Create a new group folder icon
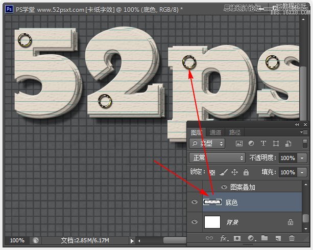 [x=264, y=238]
